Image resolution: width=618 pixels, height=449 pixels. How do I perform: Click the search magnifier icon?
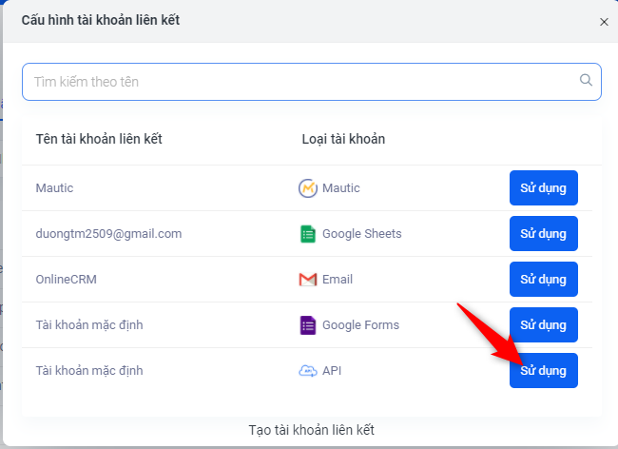click(586, 80)
